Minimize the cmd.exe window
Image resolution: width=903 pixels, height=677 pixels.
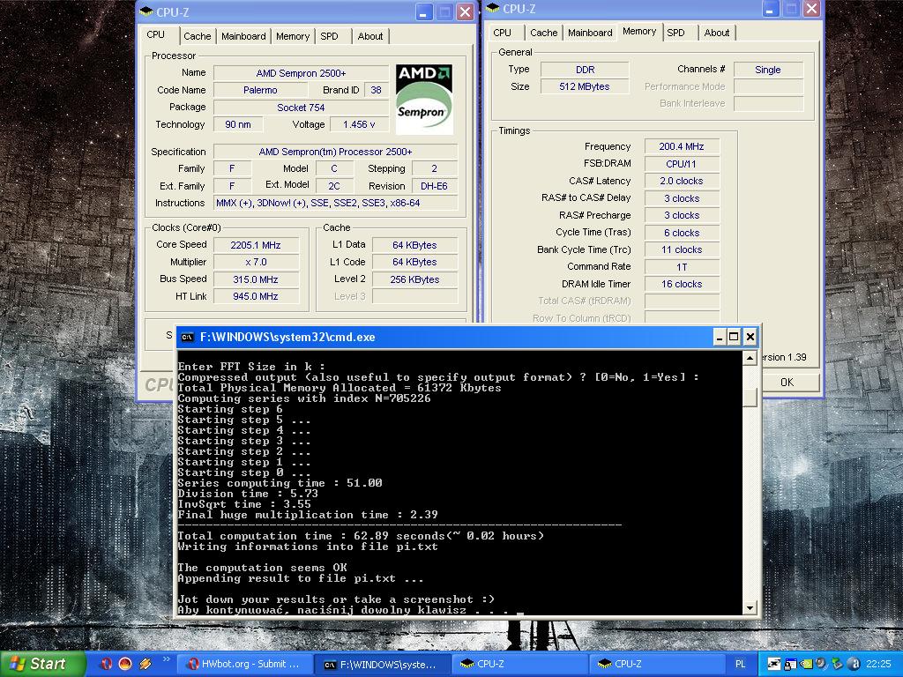pos(719,337)
